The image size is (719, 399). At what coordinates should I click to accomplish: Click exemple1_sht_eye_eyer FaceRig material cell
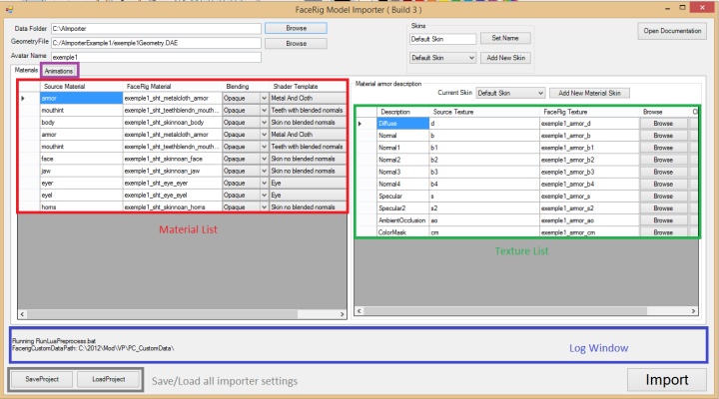tap(172, 183)
